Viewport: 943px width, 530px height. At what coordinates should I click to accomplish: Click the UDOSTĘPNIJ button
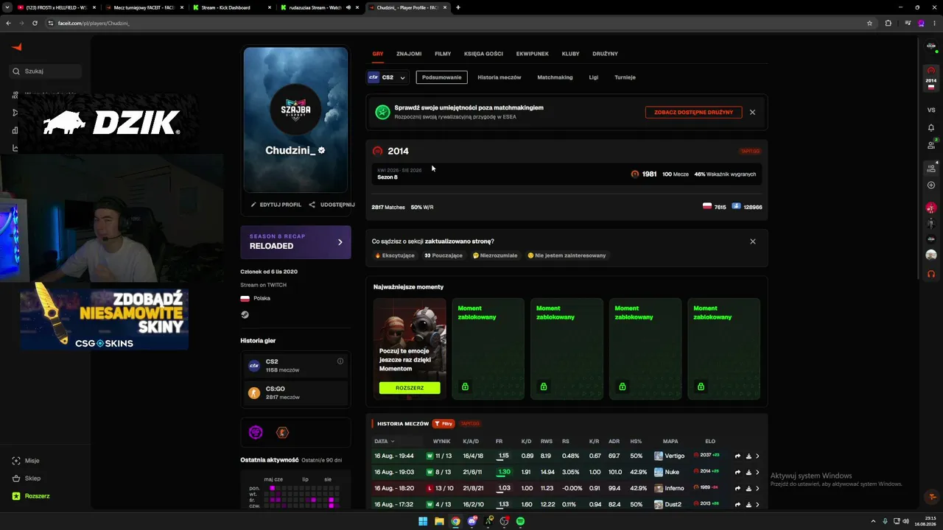point(332,205)
